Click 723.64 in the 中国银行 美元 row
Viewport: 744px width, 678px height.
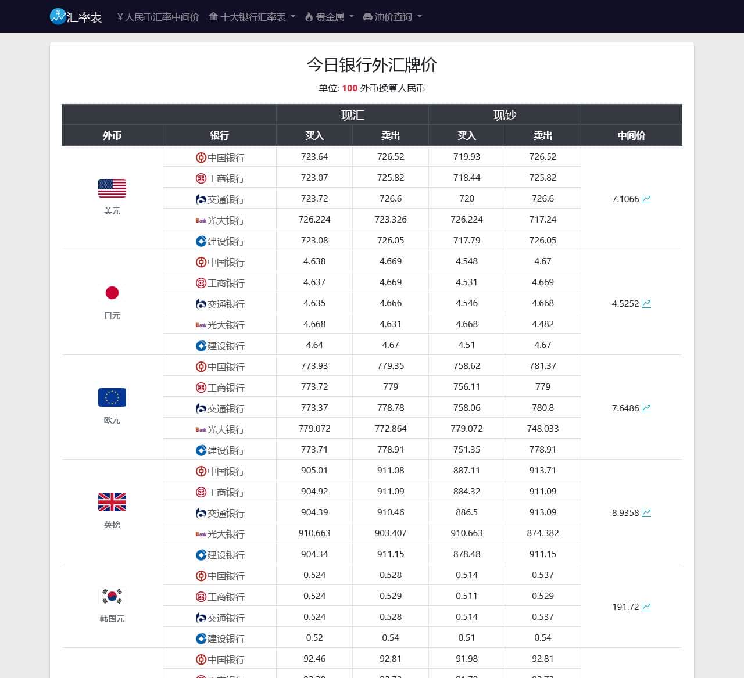(x=314, y=156)
